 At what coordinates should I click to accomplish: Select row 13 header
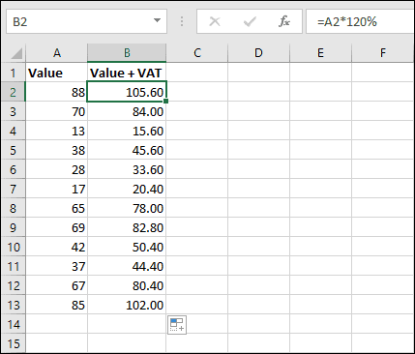[14, 305]
